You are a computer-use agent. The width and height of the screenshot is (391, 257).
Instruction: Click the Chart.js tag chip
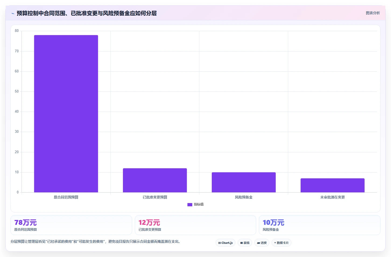[x=226, y=243]
